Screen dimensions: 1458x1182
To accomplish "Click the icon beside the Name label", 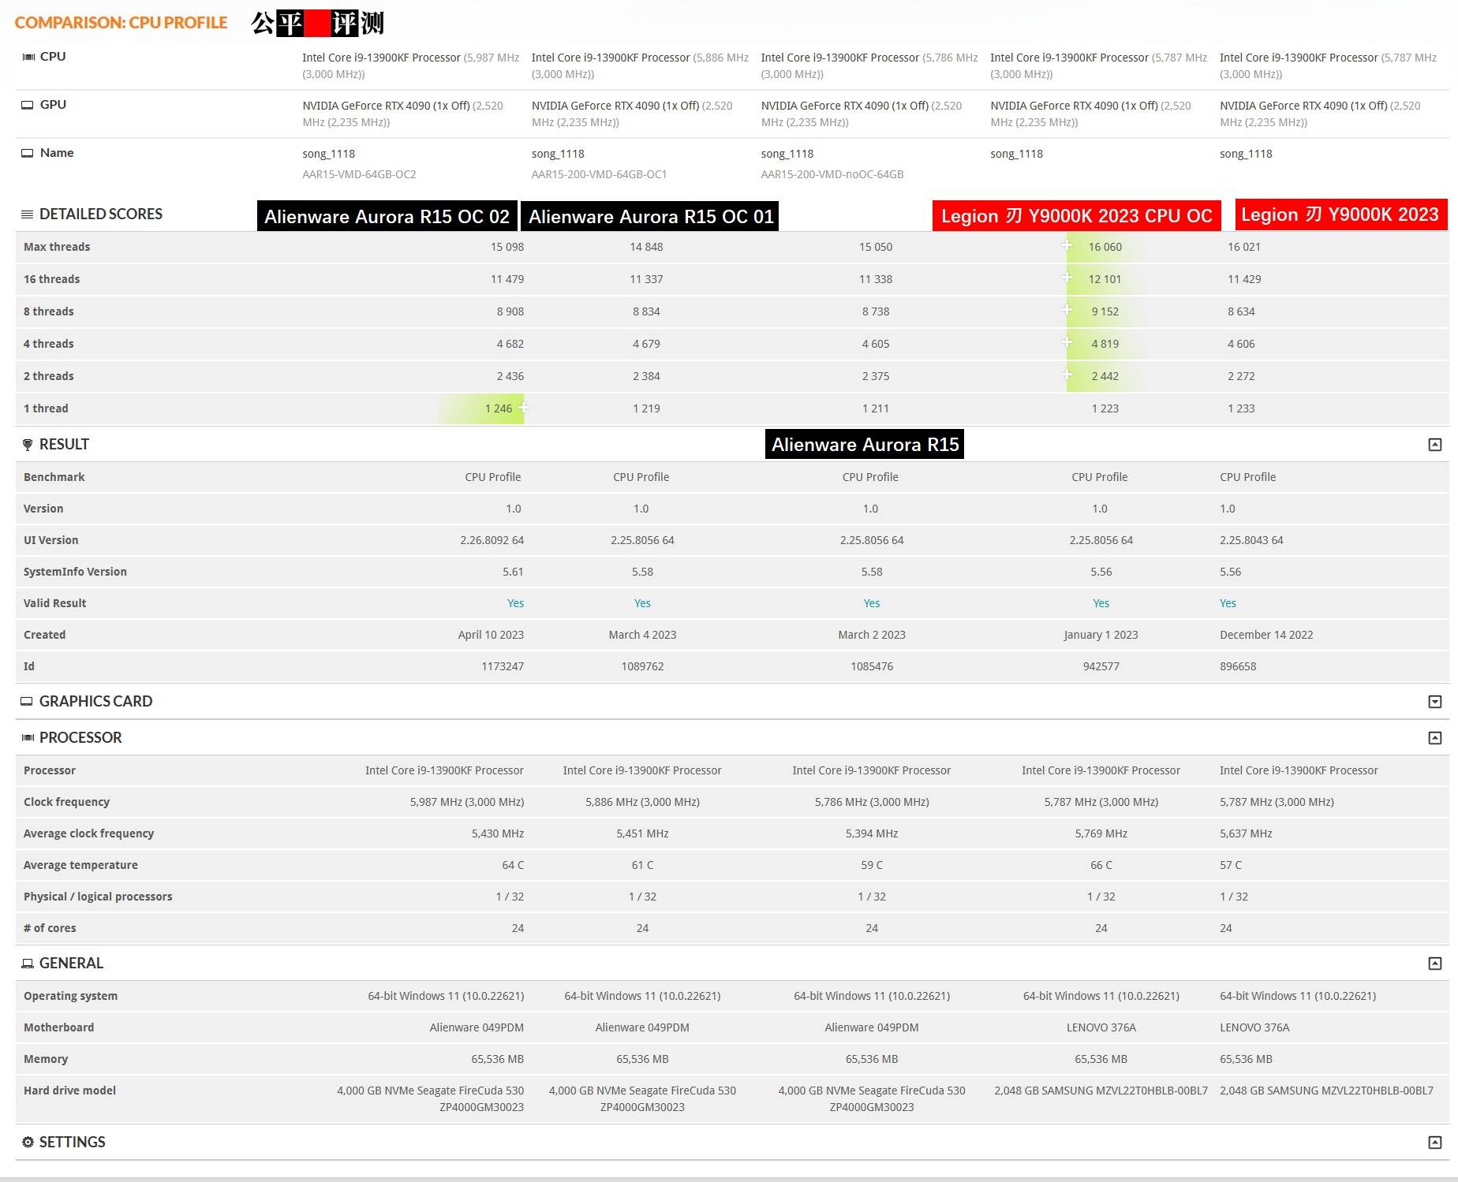I will [28, 153].
